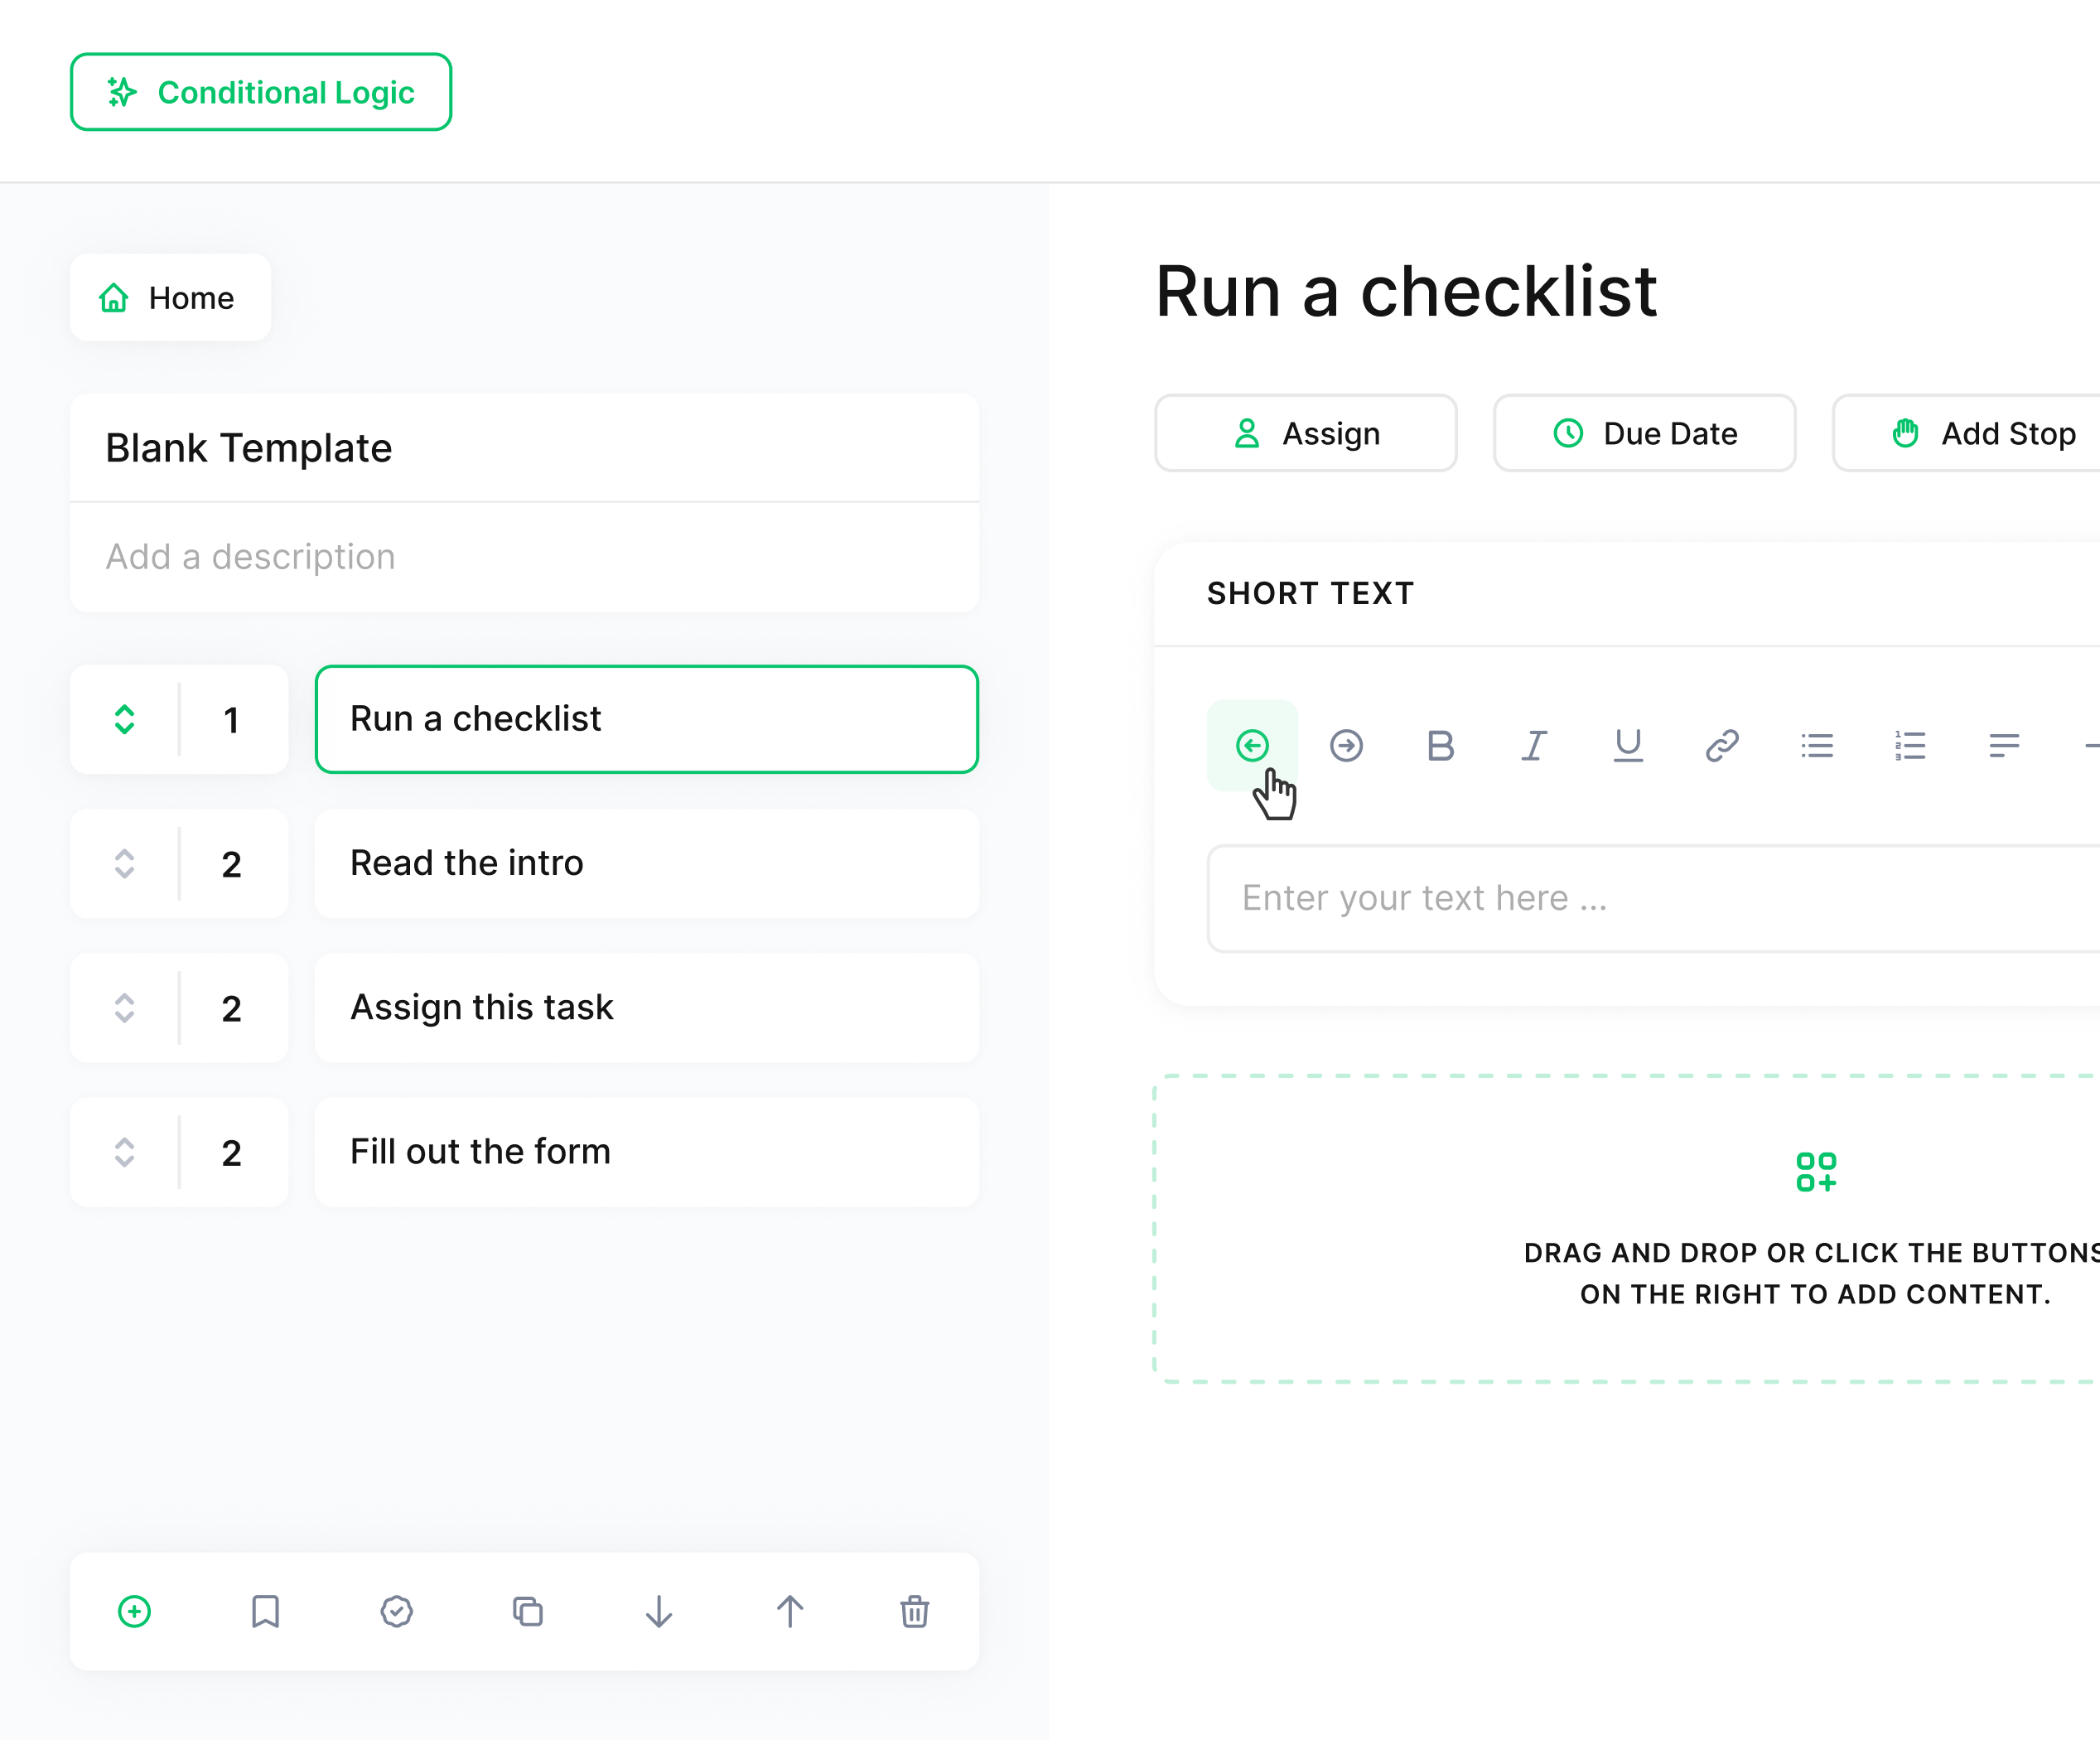Toggle bold formatting in text toolbar
This screenshot has height=1740, width=2100.
pos(1440,745)
